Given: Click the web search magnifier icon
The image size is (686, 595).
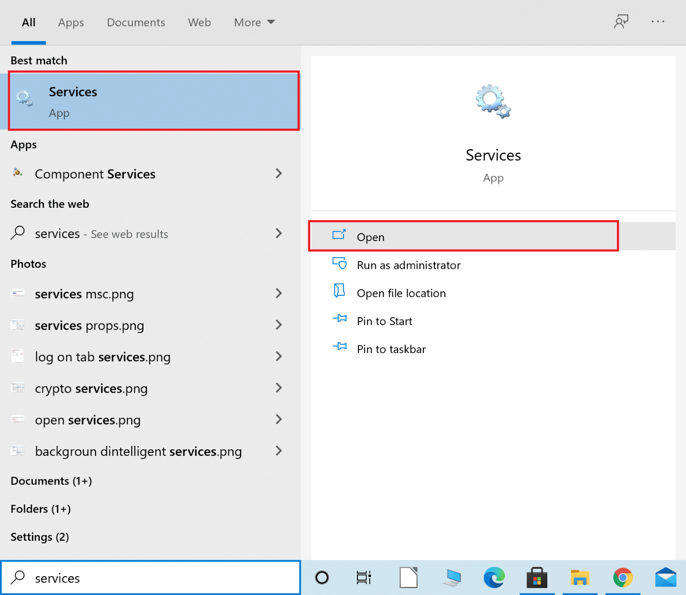Looking at the screenshot, I should click(x=18, y=233).
